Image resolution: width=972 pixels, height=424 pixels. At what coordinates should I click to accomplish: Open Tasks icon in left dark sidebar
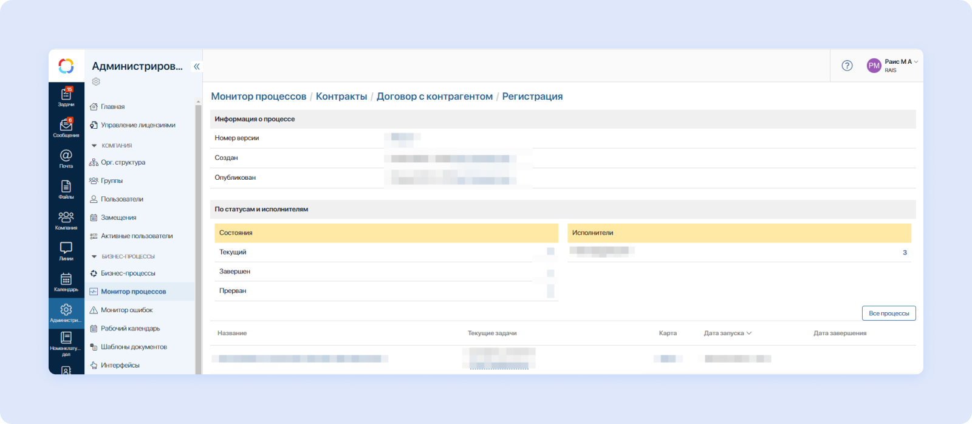tap(66, 96)
